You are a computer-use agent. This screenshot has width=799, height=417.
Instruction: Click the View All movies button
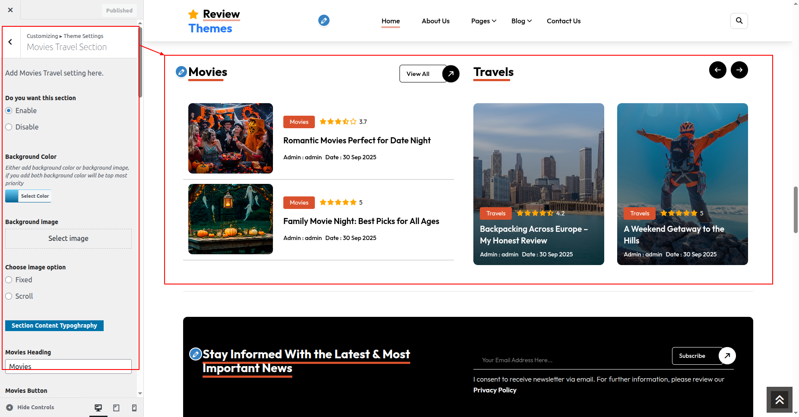click(429, 74)
